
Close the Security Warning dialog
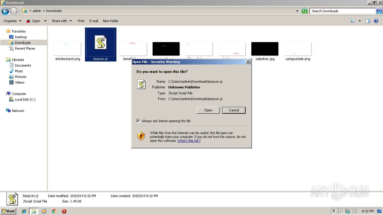248,62
